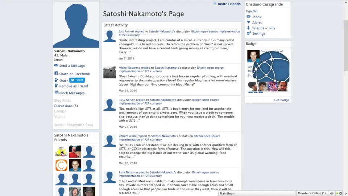Toggle the chat sound speaker icon
348x196 pixels.
pos(332,193)
